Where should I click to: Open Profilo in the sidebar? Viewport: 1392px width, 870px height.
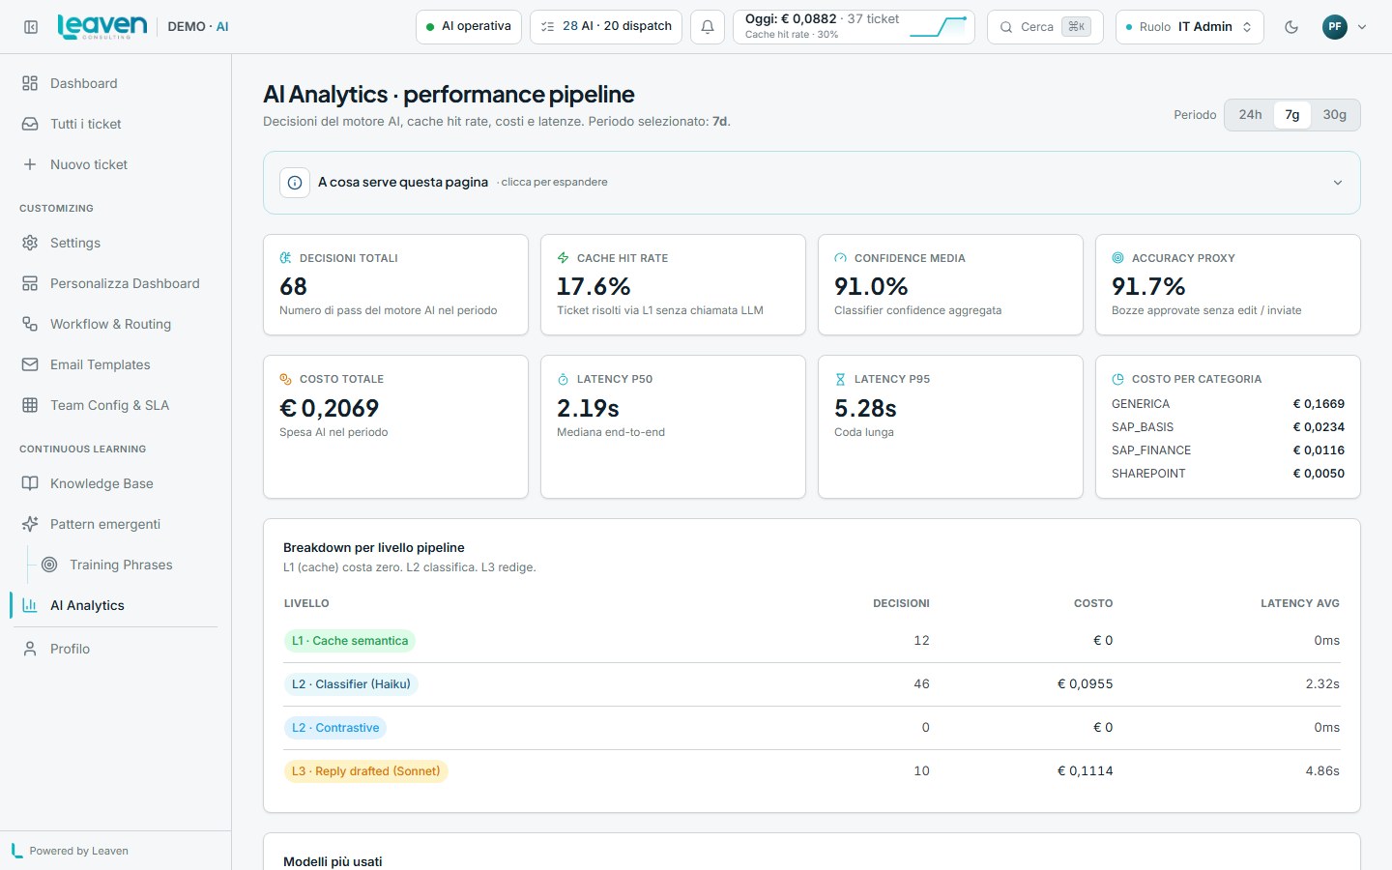(116, 649)
